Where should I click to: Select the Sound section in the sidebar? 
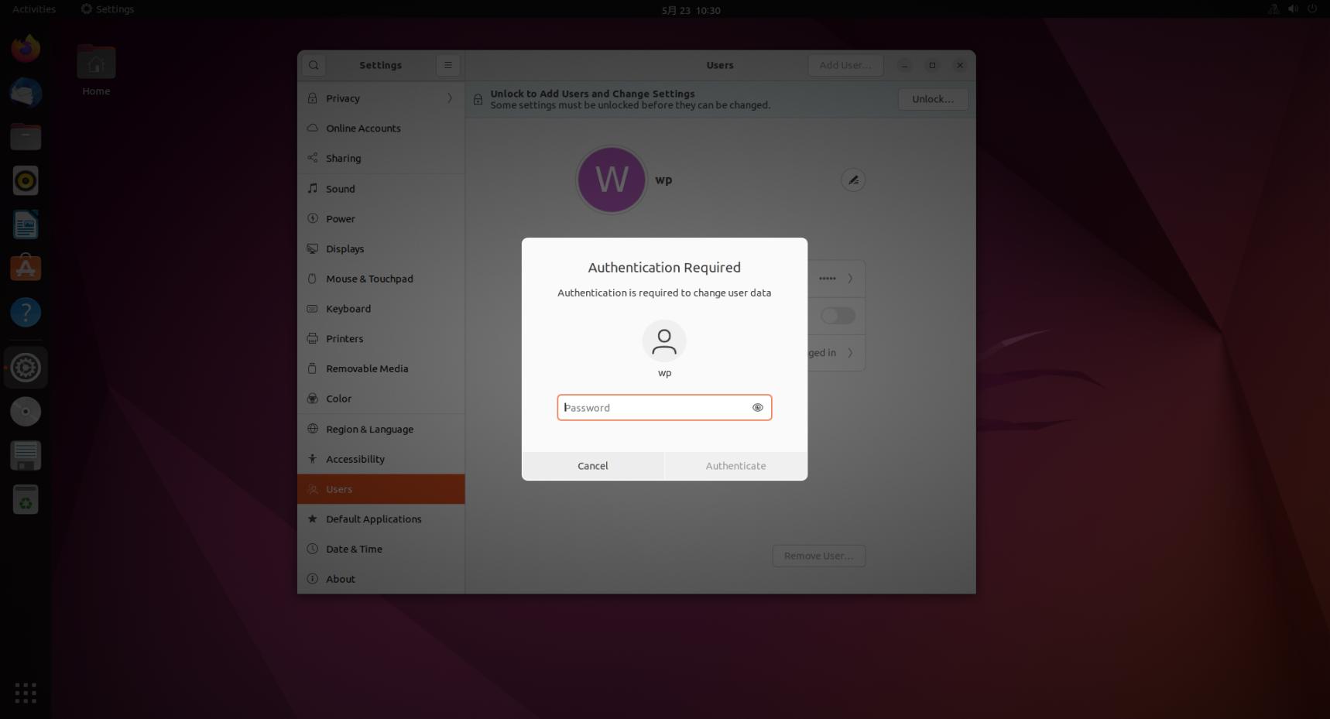(339, 188)
